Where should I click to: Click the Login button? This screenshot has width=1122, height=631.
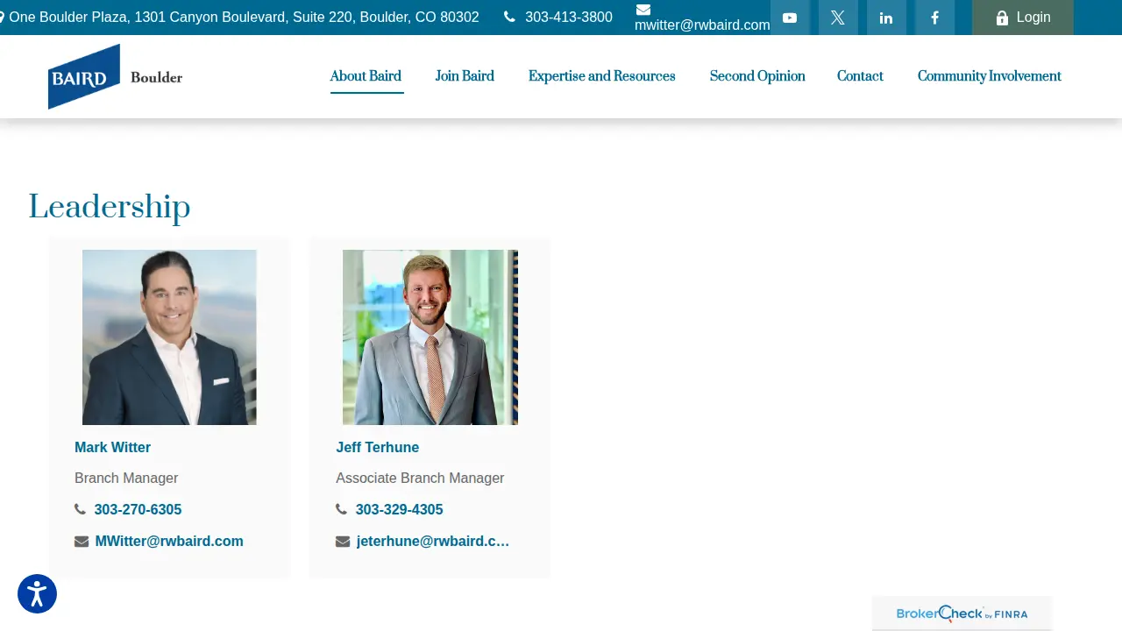point(1022,18)
